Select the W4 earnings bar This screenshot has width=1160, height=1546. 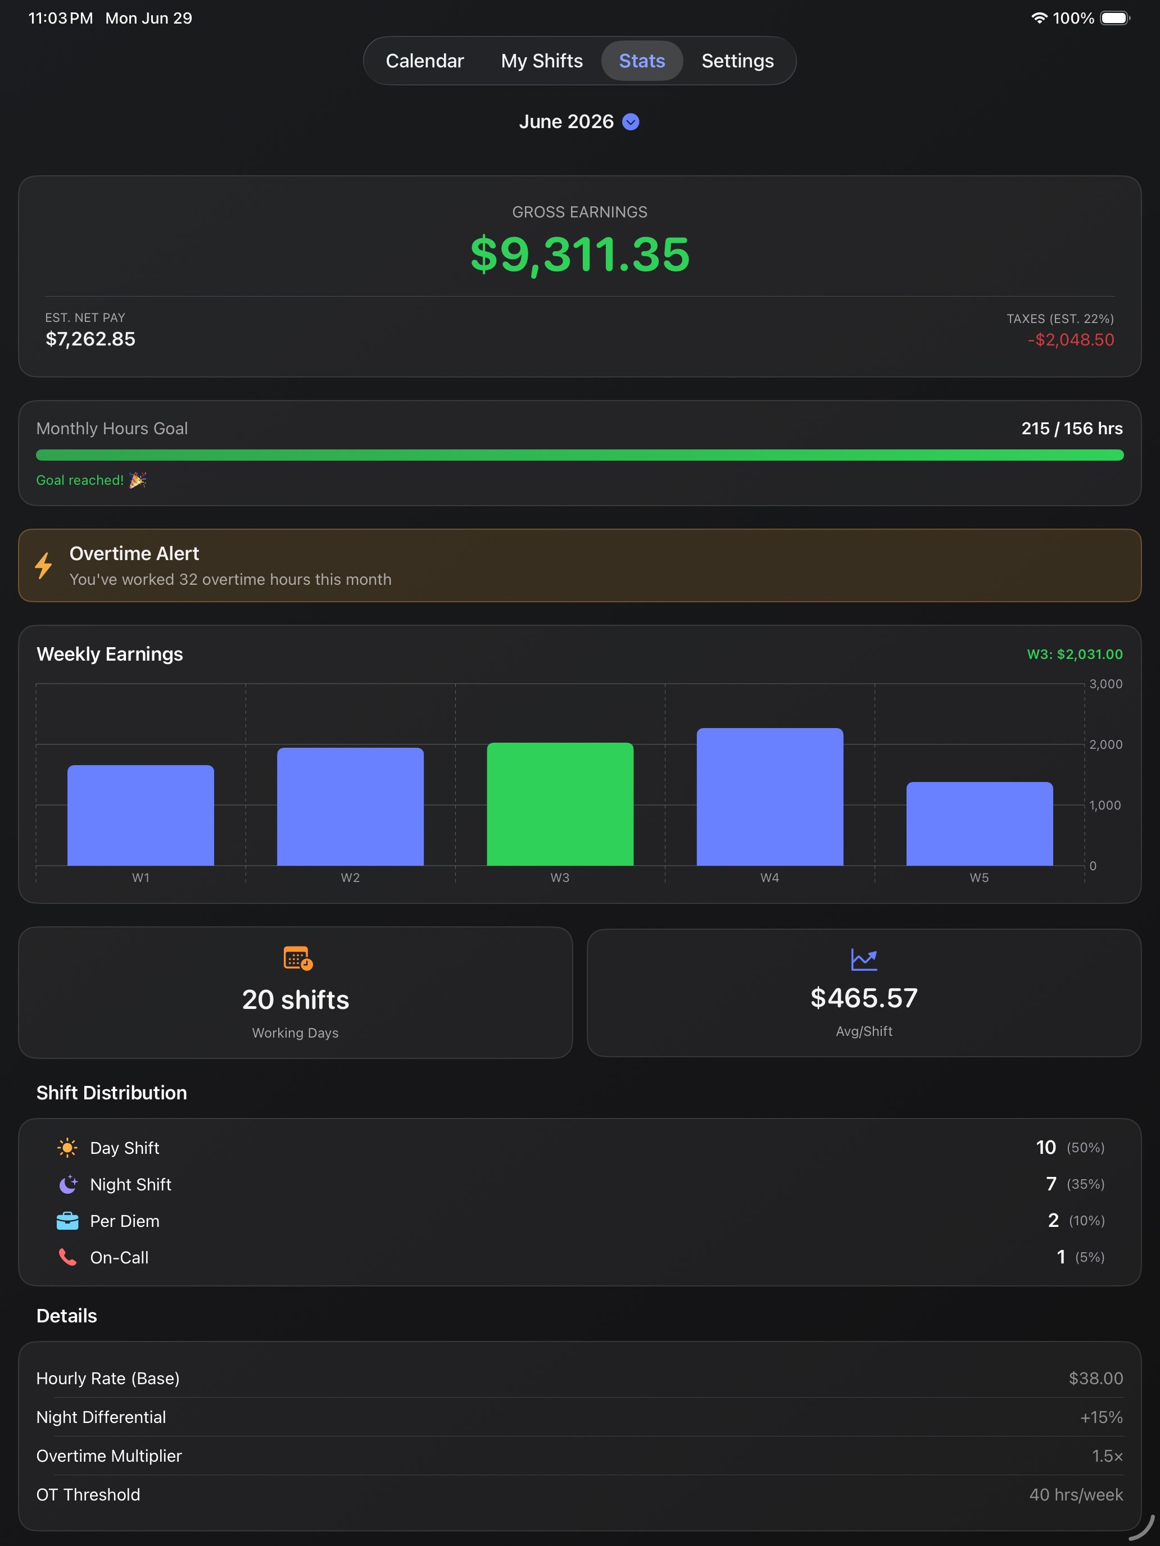point(770,797)
